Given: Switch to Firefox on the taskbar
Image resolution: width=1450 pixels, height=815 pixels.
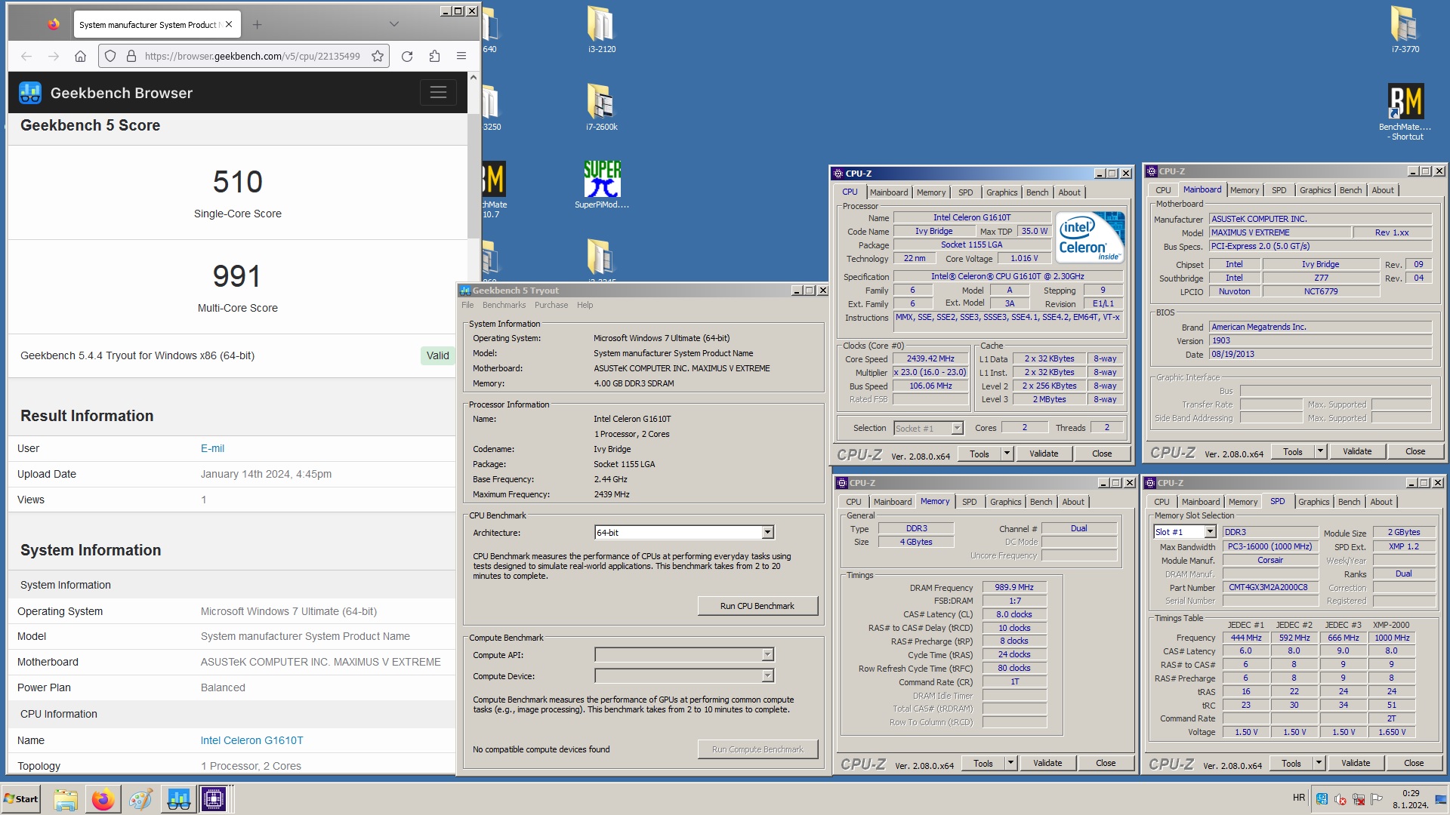Looking at the screenshot, I should pyautogui.click(x=103, y=799).
